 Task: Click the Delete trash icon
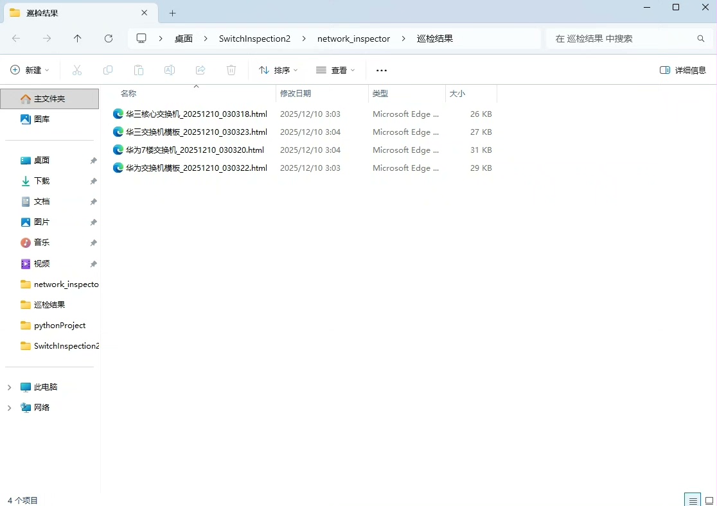231,70
